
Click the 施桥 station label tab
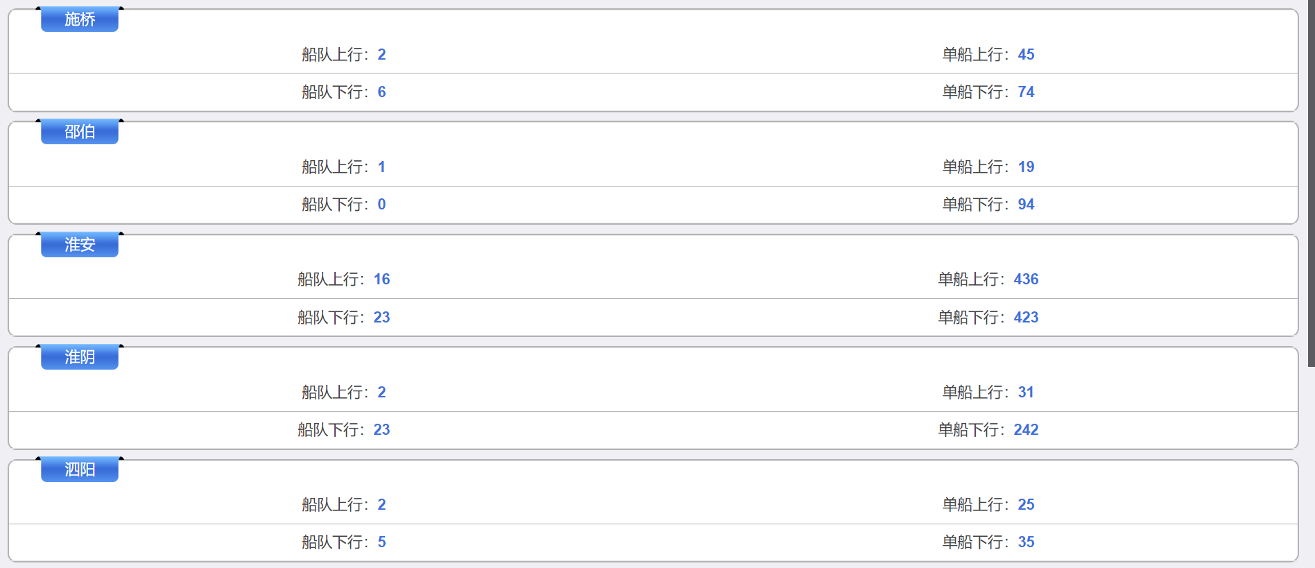[x=80, y=19]
